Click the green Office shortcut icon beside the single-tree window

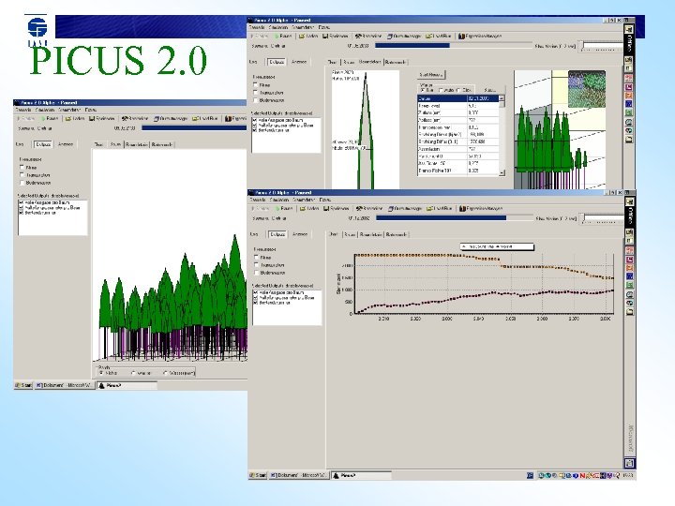click(629, 112)
